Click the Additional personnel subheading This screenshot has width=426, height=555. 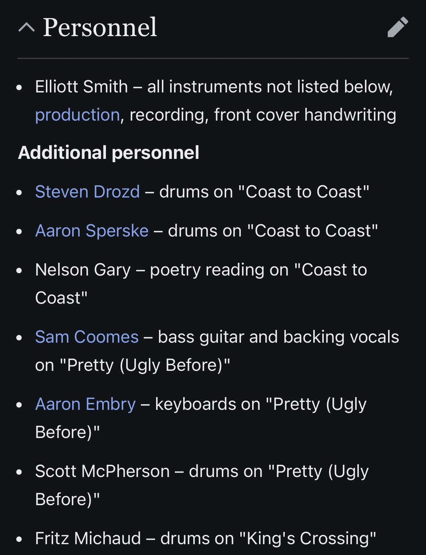(108, 152)
